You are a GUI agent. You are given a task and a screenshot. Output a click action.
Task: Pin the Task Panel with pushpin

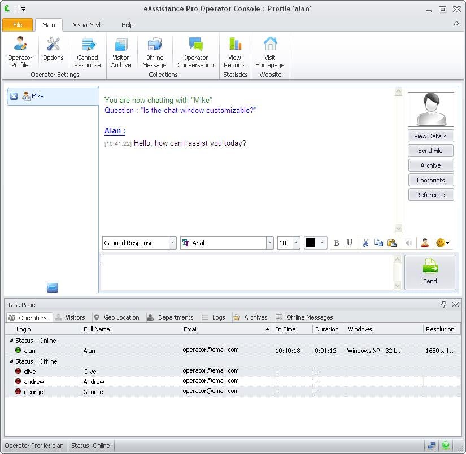coord(443,304)
